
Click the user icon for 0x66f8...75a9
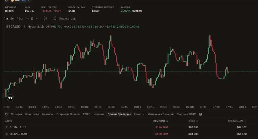7,134
